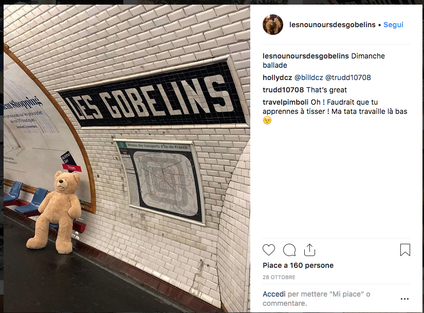Image resolution: width=424 pixels, height=313 pixels.
Task: Share the post using the share icon
Action: pyautogui.click(x=309, y=250)
